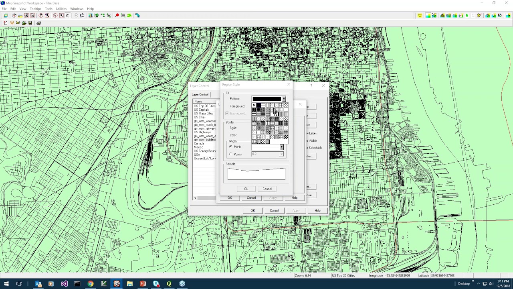Open the Tooltips menu
This screenshot has height=289, width=513.
tap(35, 9)
